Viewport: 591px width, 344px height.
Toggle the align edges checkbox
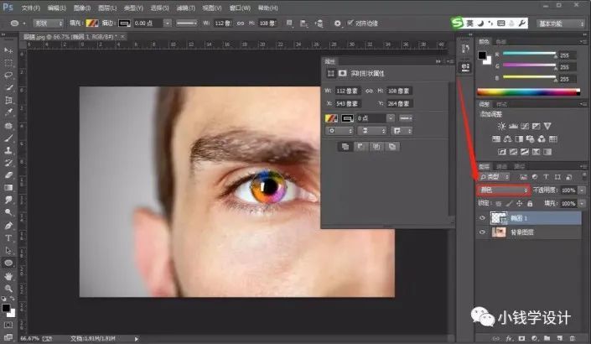[350, 23]
